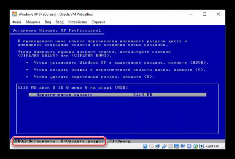Screen dimensions: 235x159
Task: Click the Right Ctrl host key label
Action: [212, 146]
